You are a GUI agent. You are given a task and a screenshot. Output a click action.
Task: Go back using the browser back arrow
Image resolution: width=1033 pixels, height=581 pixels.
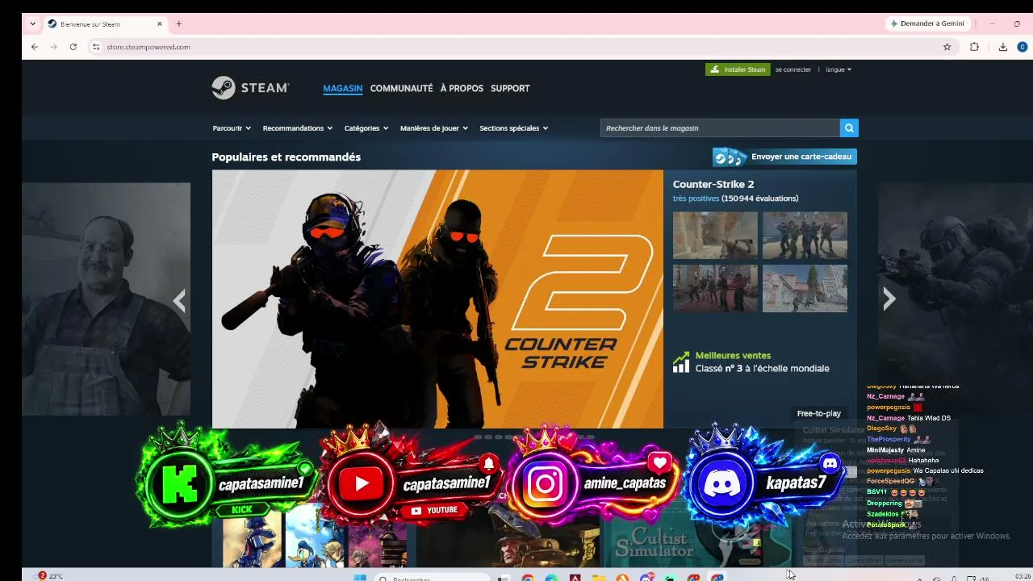pos(35,47)
